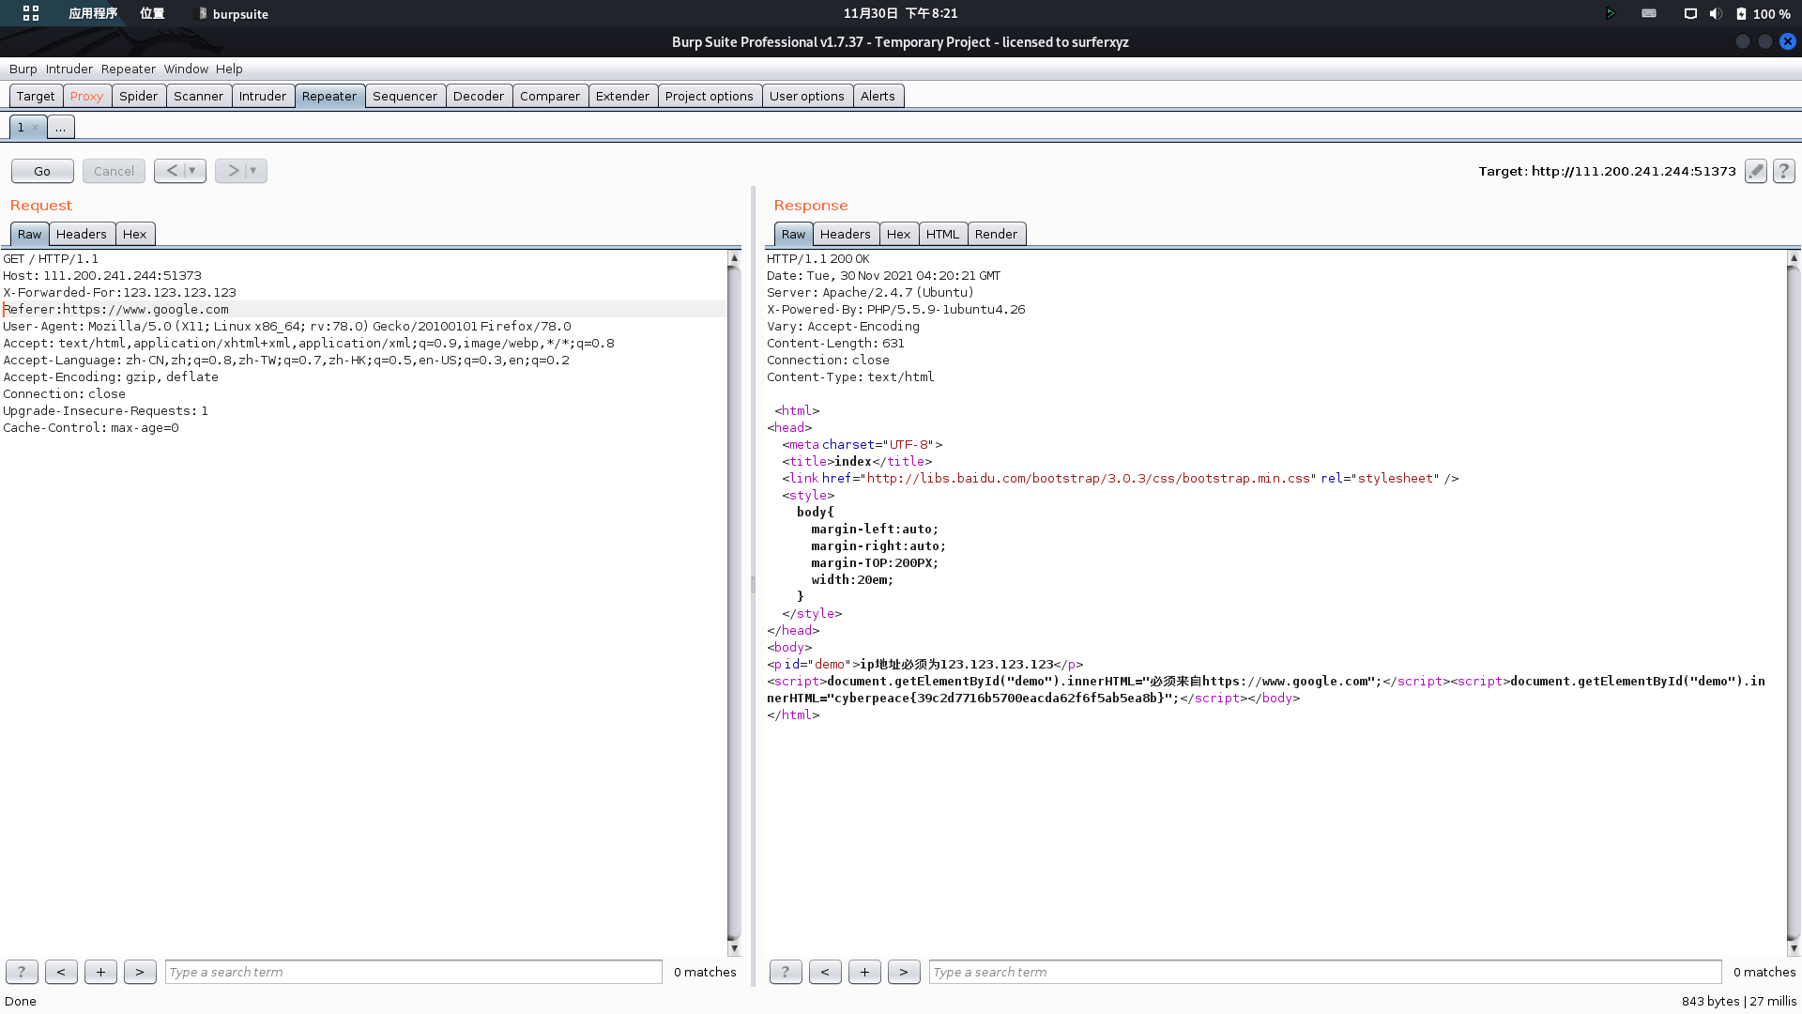Click the plus button in response search
Viewport: 1802px width, 1014px height.
pyautogui.click(x=864, y=972)
